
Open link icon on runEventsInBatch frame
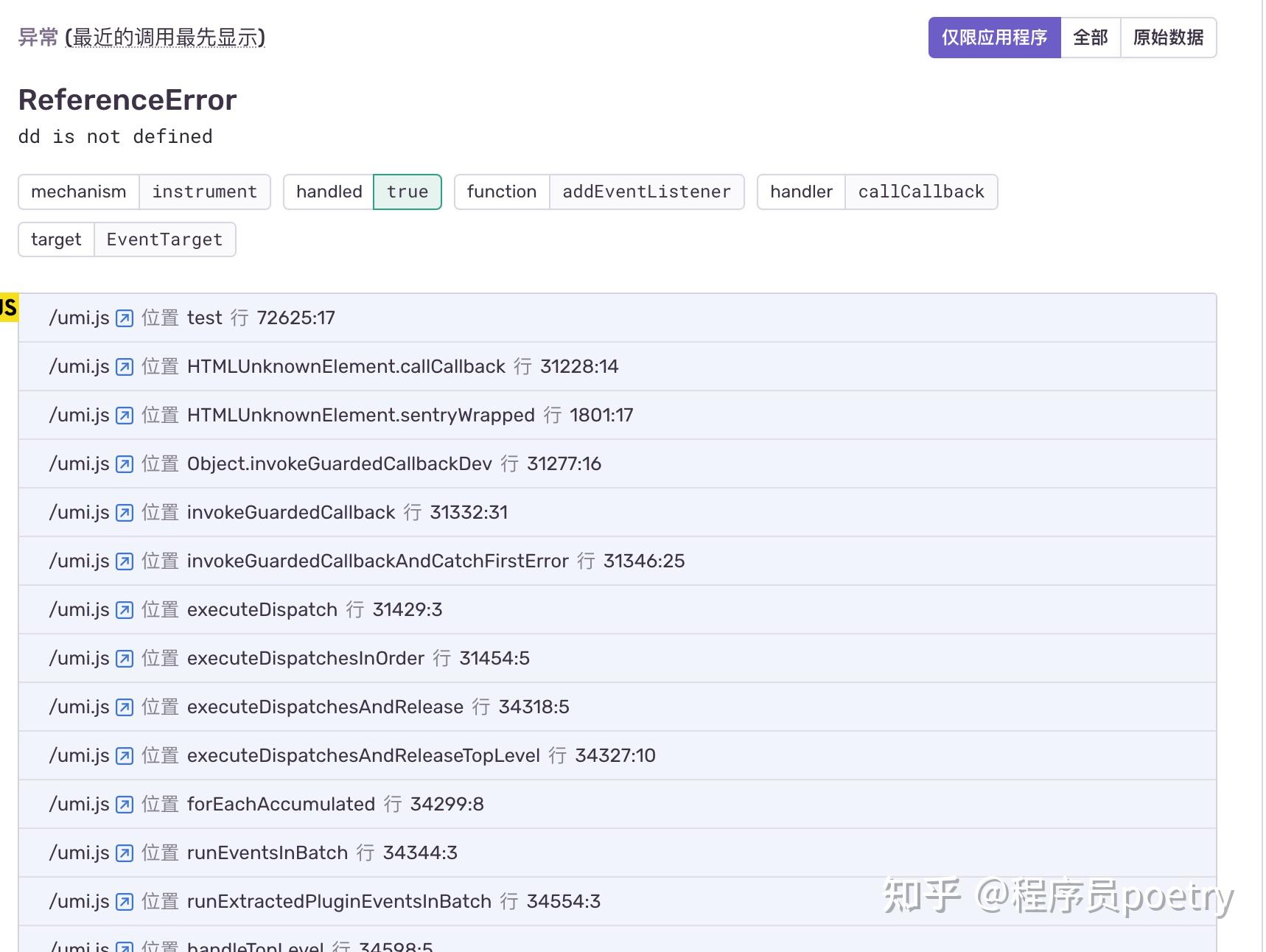click(x=123, y=853)
